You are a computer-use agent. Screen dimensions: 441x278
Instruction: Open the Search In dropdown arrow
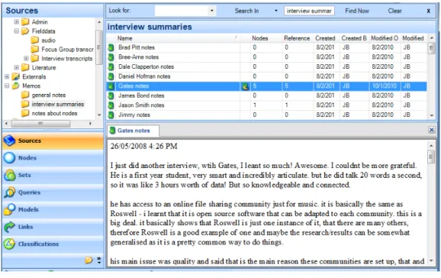tap(276, 11)
